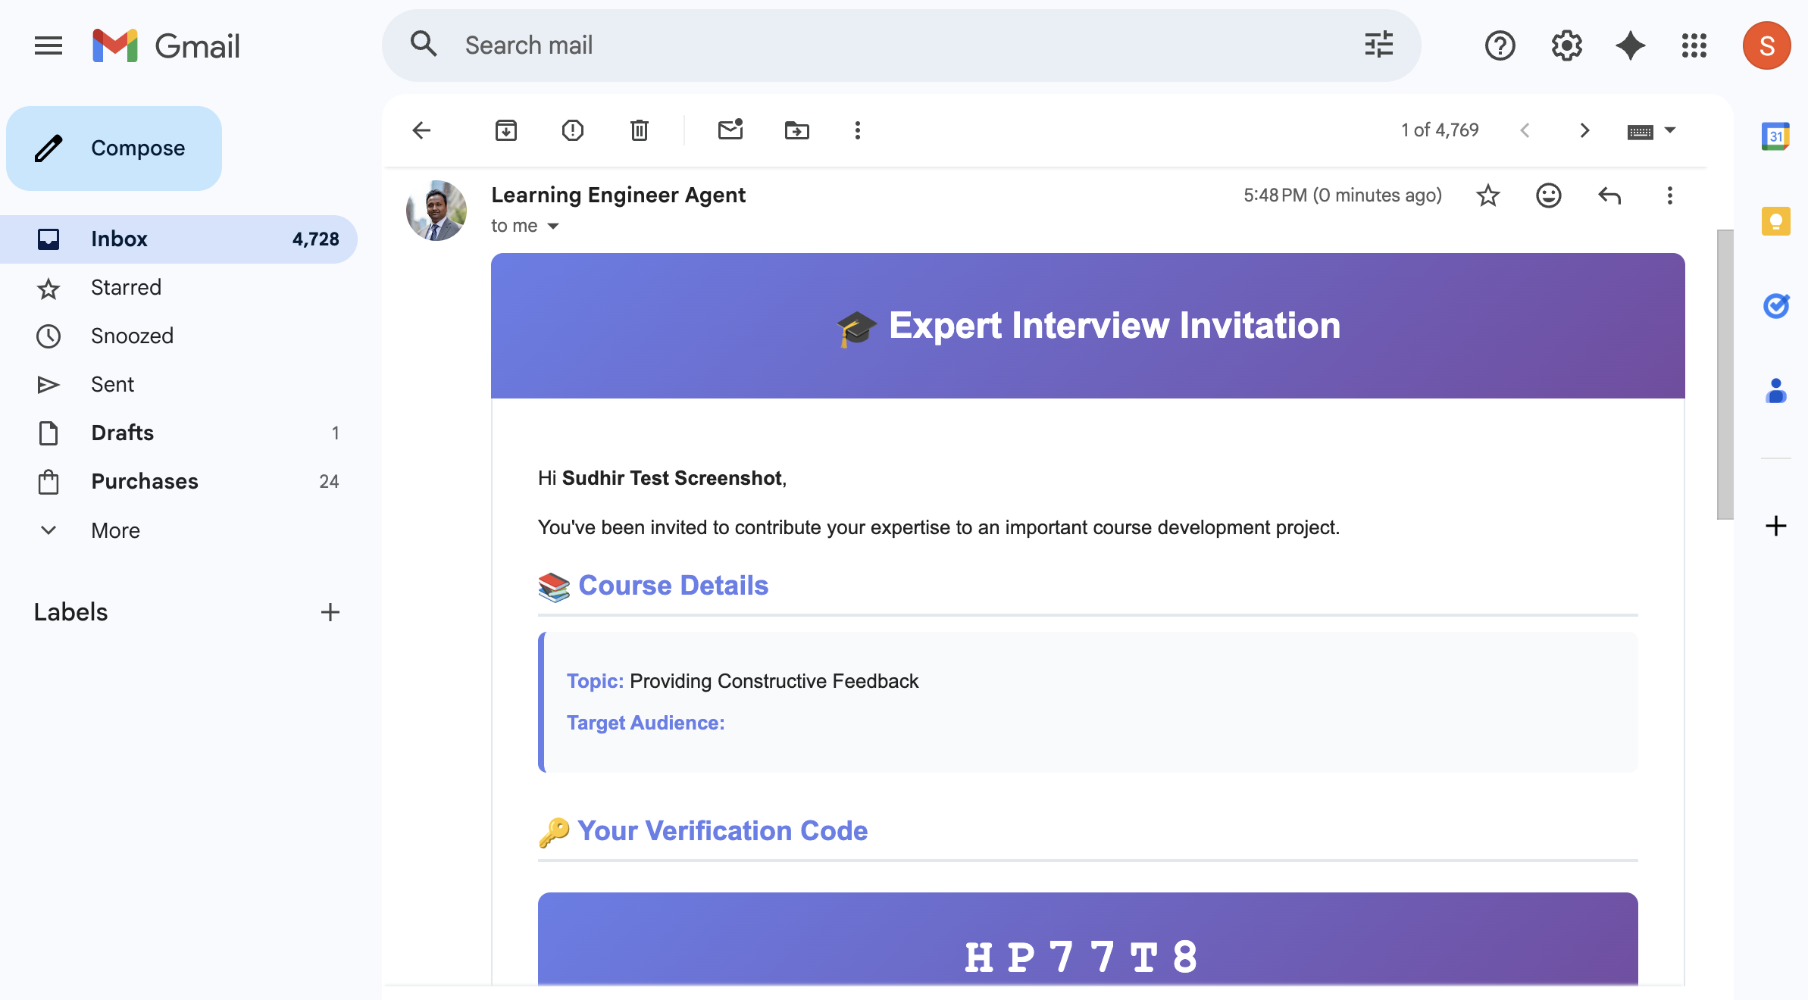Delete the open email

coord(639,130)
